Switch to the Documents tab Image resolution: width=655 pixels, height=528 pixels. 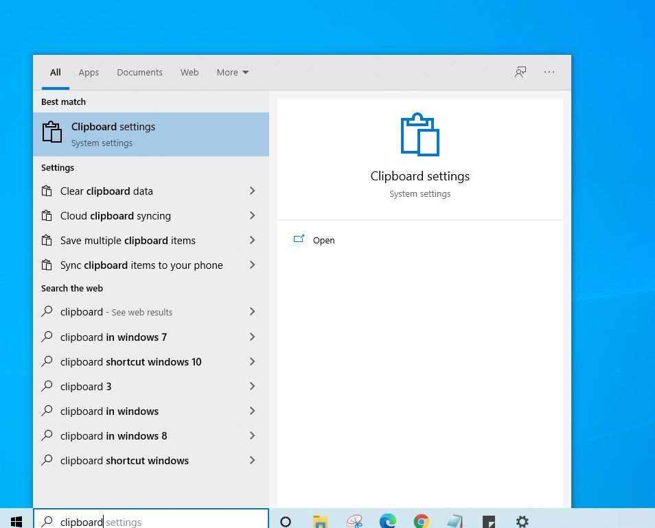139,72
